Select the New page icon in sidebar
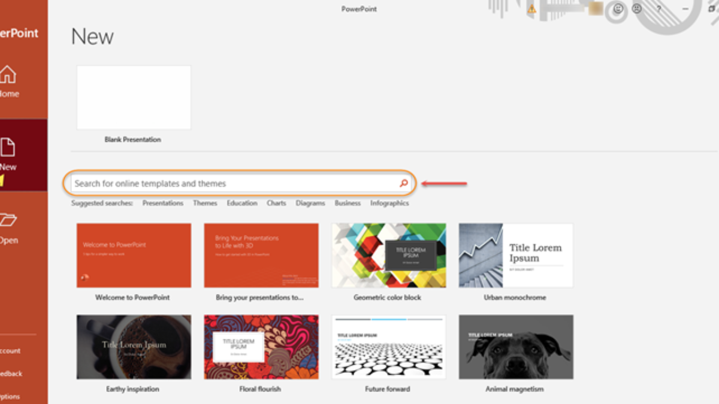This screenshot has width=719, height=404. pyautogui.click(x=7, y=147)
